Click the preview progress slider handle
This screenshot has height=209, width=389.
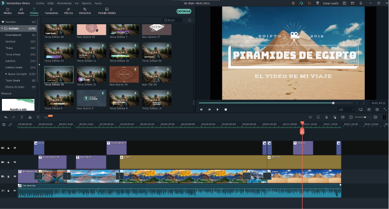point(333,103)
